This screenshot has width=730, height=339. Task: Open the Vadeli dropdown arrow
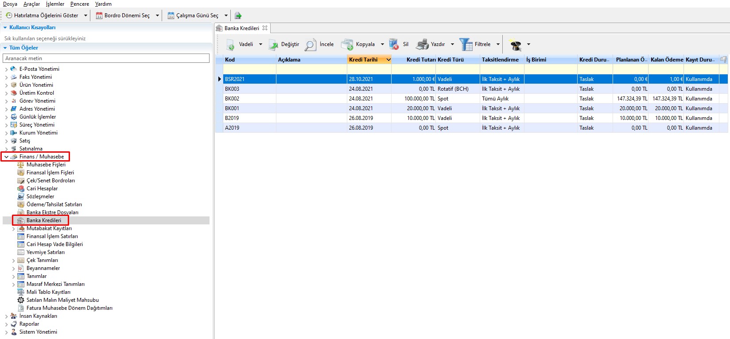click(260, 44)
